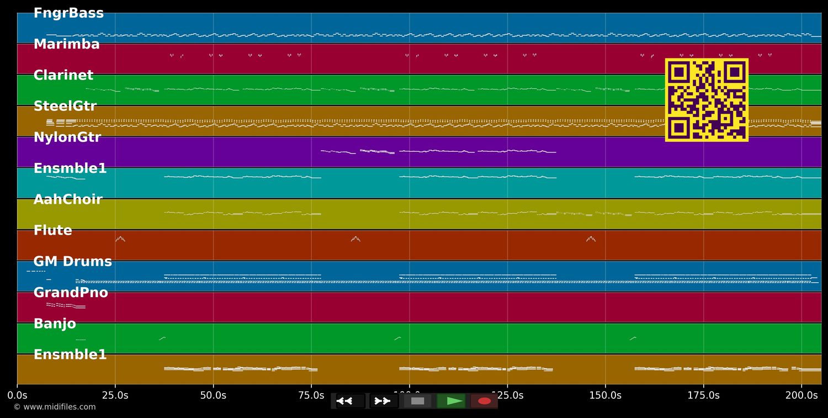Click the Clarinet track name
The width and height of the screenshot is (828, 418).
coord(63,75)
